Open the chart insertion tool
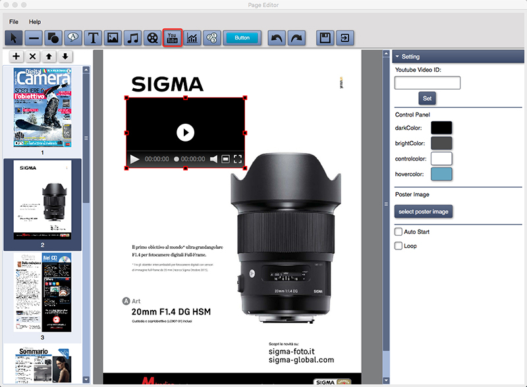Screen dimensions: 527x387 [x=192, y=38]
